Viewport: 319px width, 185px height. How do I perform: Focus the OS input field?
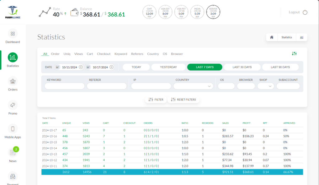(x=226, y=86)
